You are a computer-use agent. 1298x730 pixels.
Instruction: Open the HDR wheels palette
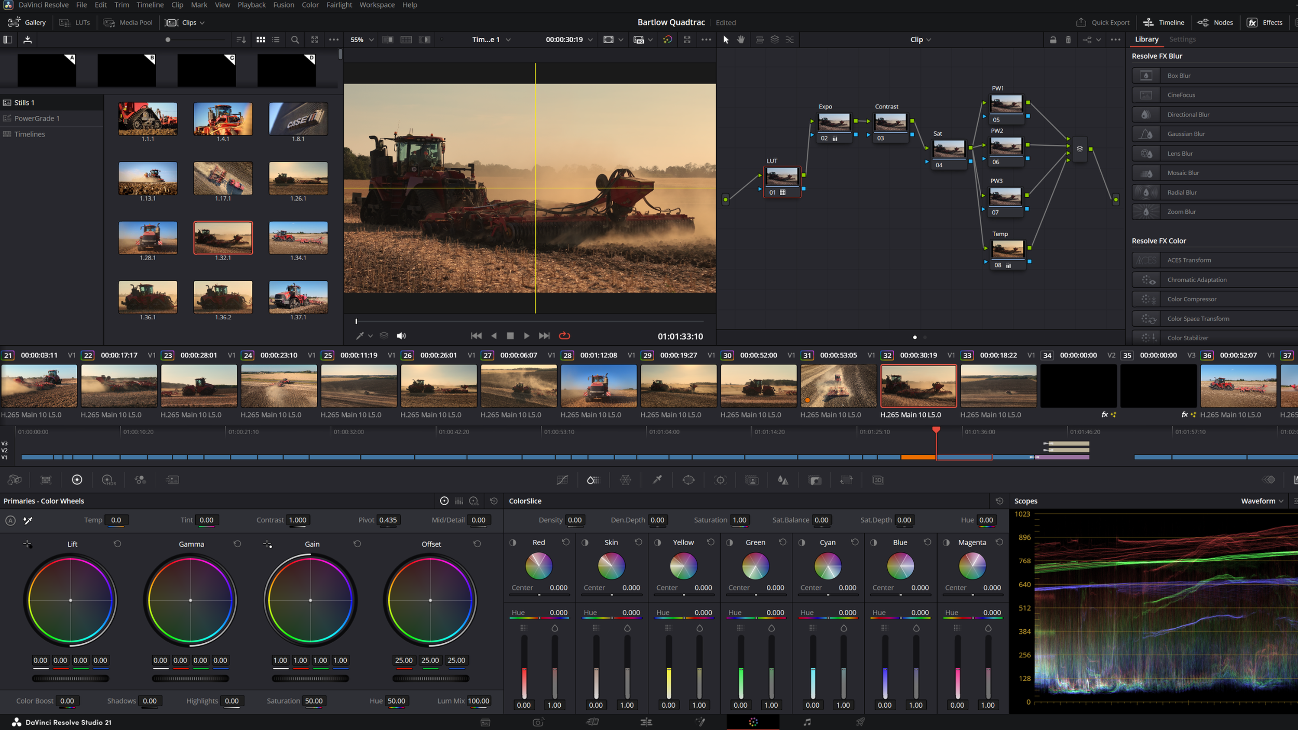[x=109, y=480]
